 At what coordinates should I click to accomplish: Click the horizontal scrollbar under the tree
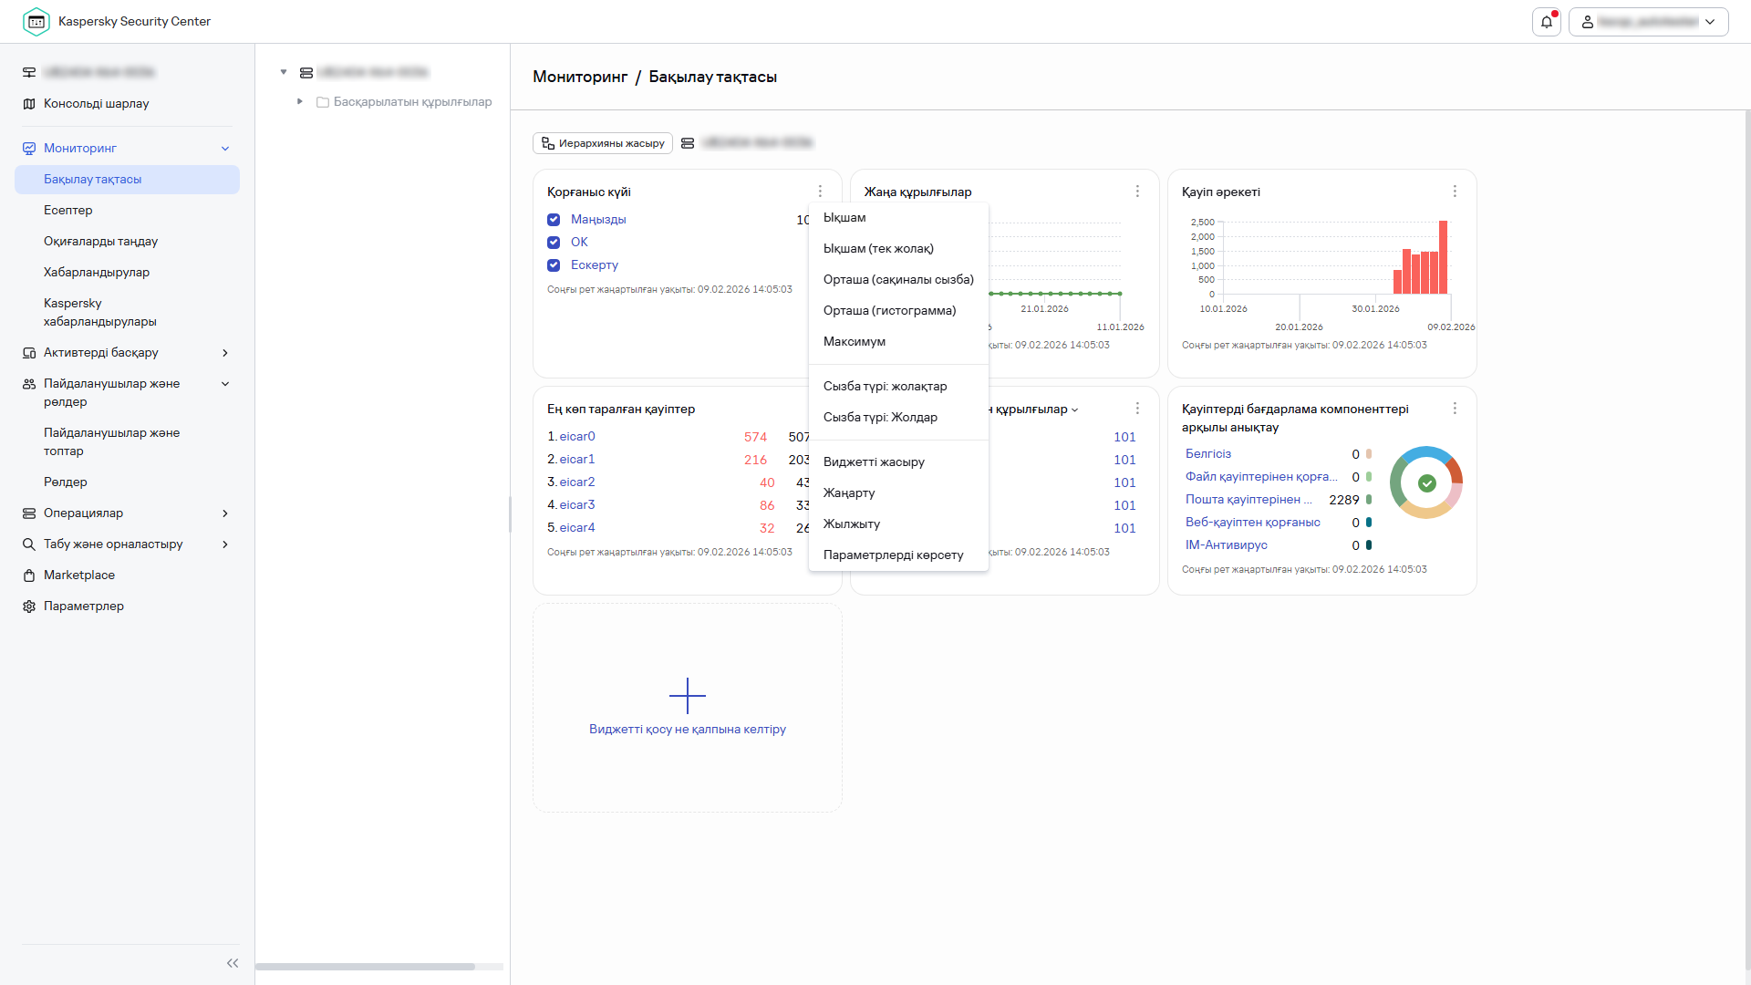[x=365, y=967]
